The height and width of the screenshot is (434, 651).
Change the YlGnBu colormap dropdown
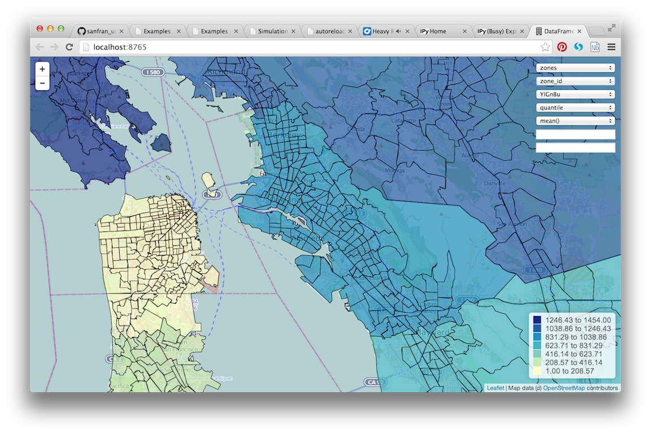pos(575,94)
